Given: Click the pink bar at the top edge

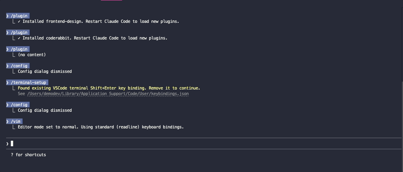Looking at the screenshot, I should point(111,0).
